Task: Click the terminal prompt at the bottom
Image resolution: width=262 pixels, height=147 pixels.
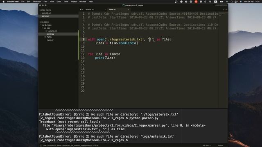Action: click(x=84, y=140)
